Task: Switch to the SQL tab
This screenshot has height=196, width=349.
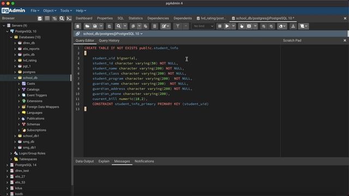Action: coord(121,18)
